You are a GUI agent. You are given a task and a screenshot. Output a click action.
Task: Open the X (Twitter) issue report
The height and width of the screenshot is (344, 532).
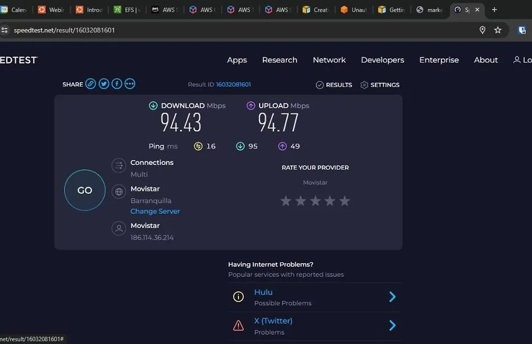pyautogui.click(x=273, y=320)
